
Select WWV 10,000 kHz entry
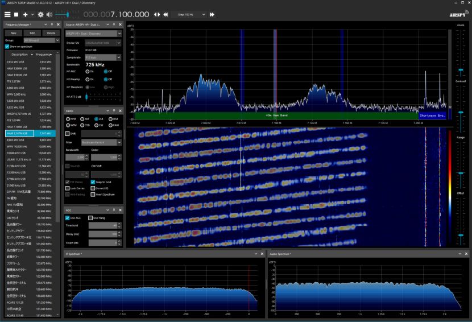point(30,146)
